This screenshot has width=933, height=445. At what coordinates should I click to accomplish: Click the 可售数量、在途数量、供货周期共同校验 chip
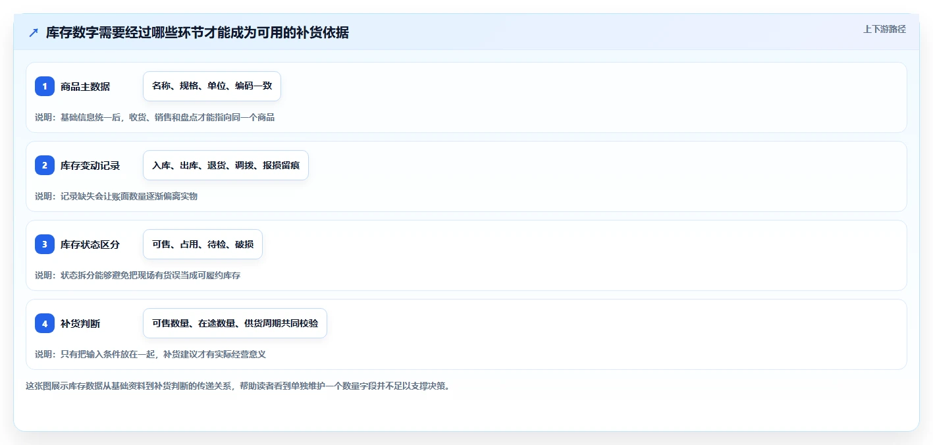235,323
